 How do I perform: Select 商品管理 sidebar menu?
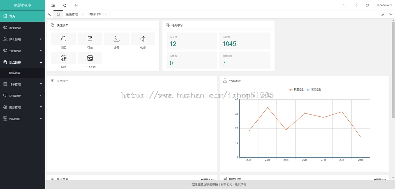23,62
